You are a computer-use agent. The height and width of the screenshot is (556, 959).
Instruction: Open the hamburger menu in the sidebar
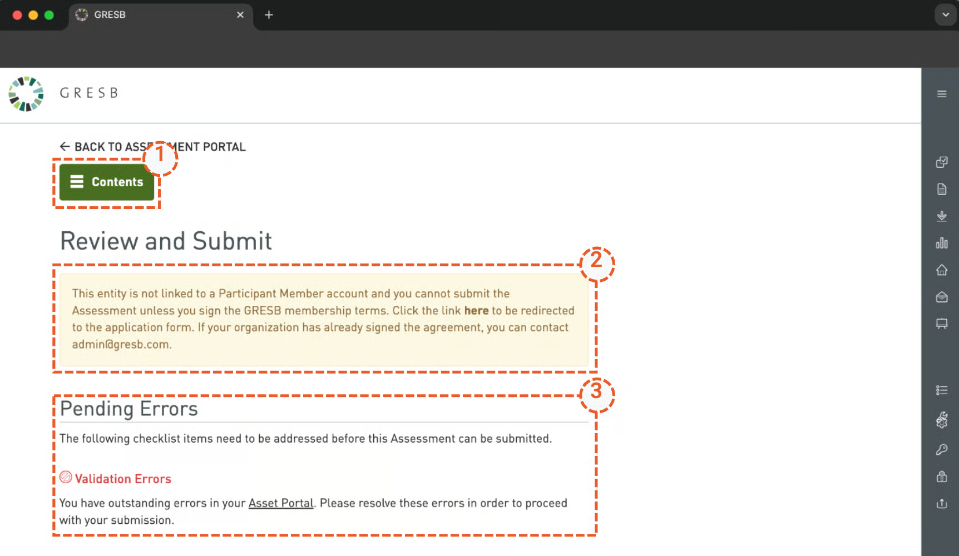pyautogui.click(x=941, y=94)
